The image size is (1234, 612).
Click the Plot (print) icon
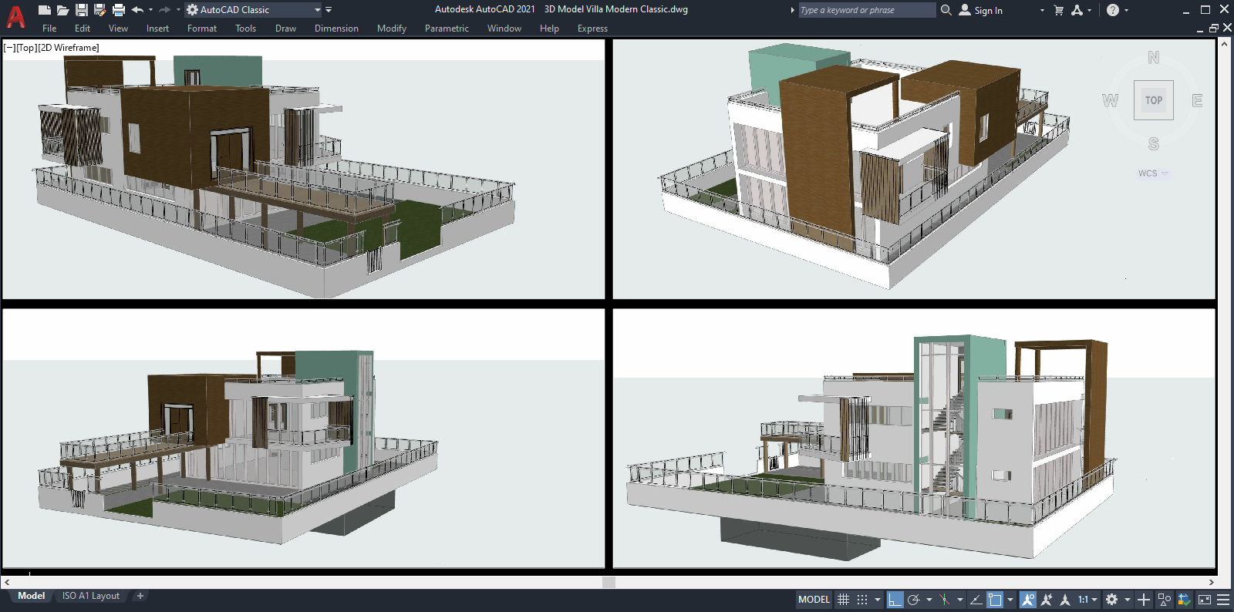pyautogui.click(x=118, y=10)
